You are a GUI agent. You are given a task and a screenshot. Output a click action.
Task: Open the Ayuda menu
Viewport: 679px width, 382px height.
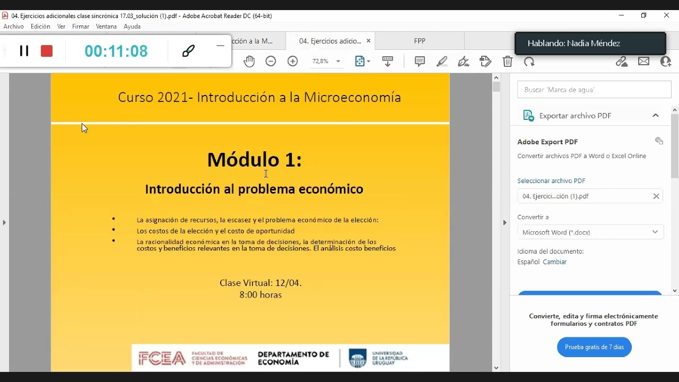tap(132, 27)
